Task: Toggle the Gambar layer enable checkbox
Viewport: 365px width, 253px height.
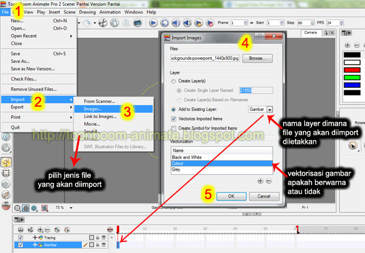Action: 21,245
